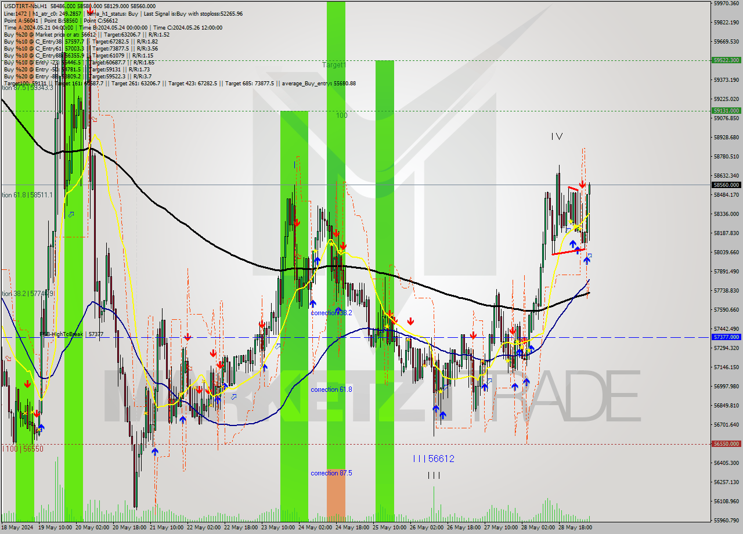The width and height of the screenshot is (743, 534).
Task: Click the blue 57377.000 price tag
Action: click(x=726, y=337)
